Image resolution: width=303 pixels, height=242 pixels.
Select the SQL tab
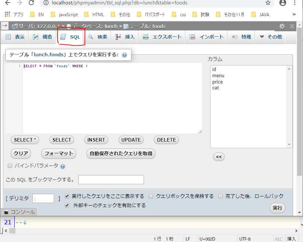tap(70, 37)
